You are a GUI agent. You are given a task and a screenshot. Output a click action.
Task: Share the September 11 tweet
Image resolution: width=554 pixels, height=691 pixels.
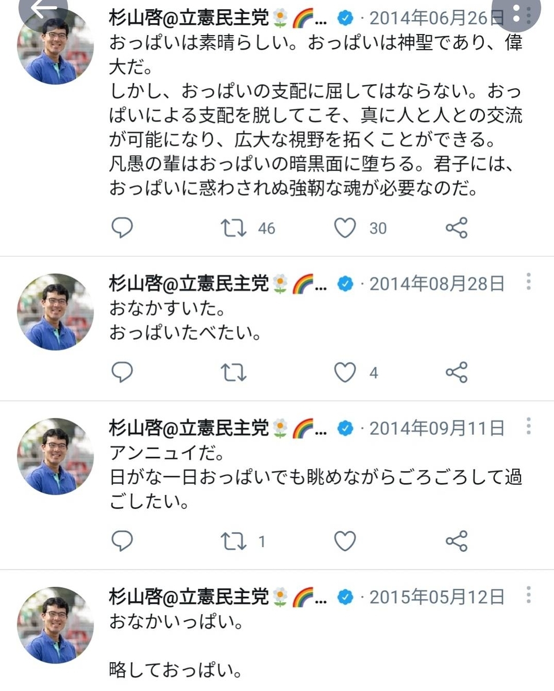pyautogui.click(x=456, y=540)
